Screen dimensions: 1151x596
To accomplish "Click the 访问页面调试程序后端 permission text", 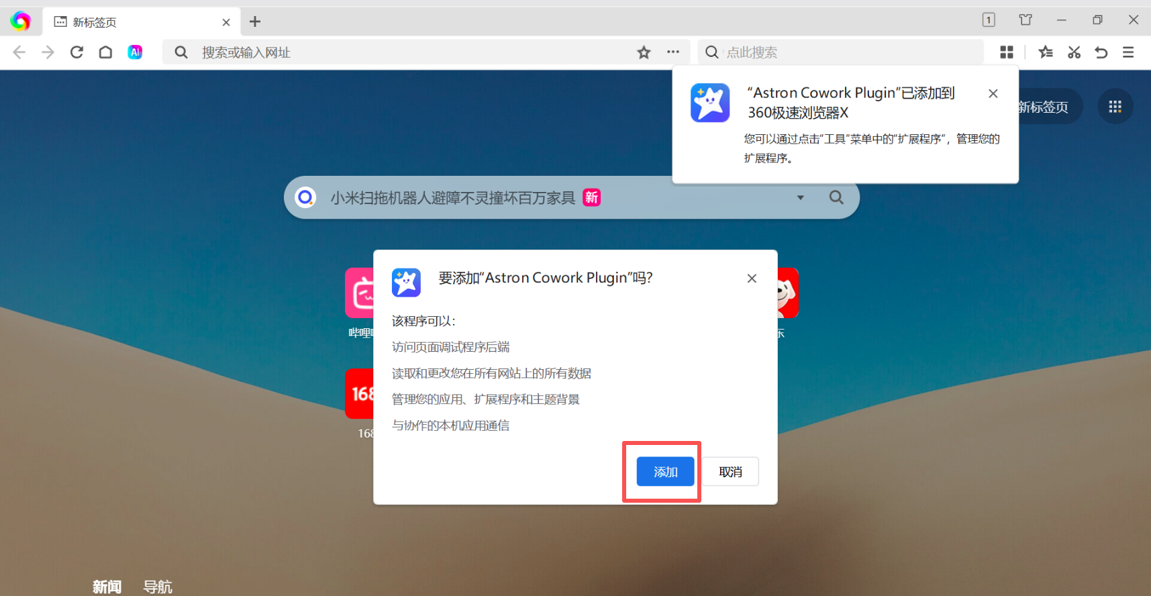I will [x=450, y=347].
